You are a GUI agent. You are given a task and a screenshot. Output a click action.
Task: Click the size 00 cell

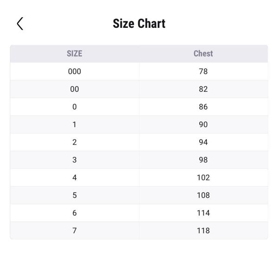74,89
